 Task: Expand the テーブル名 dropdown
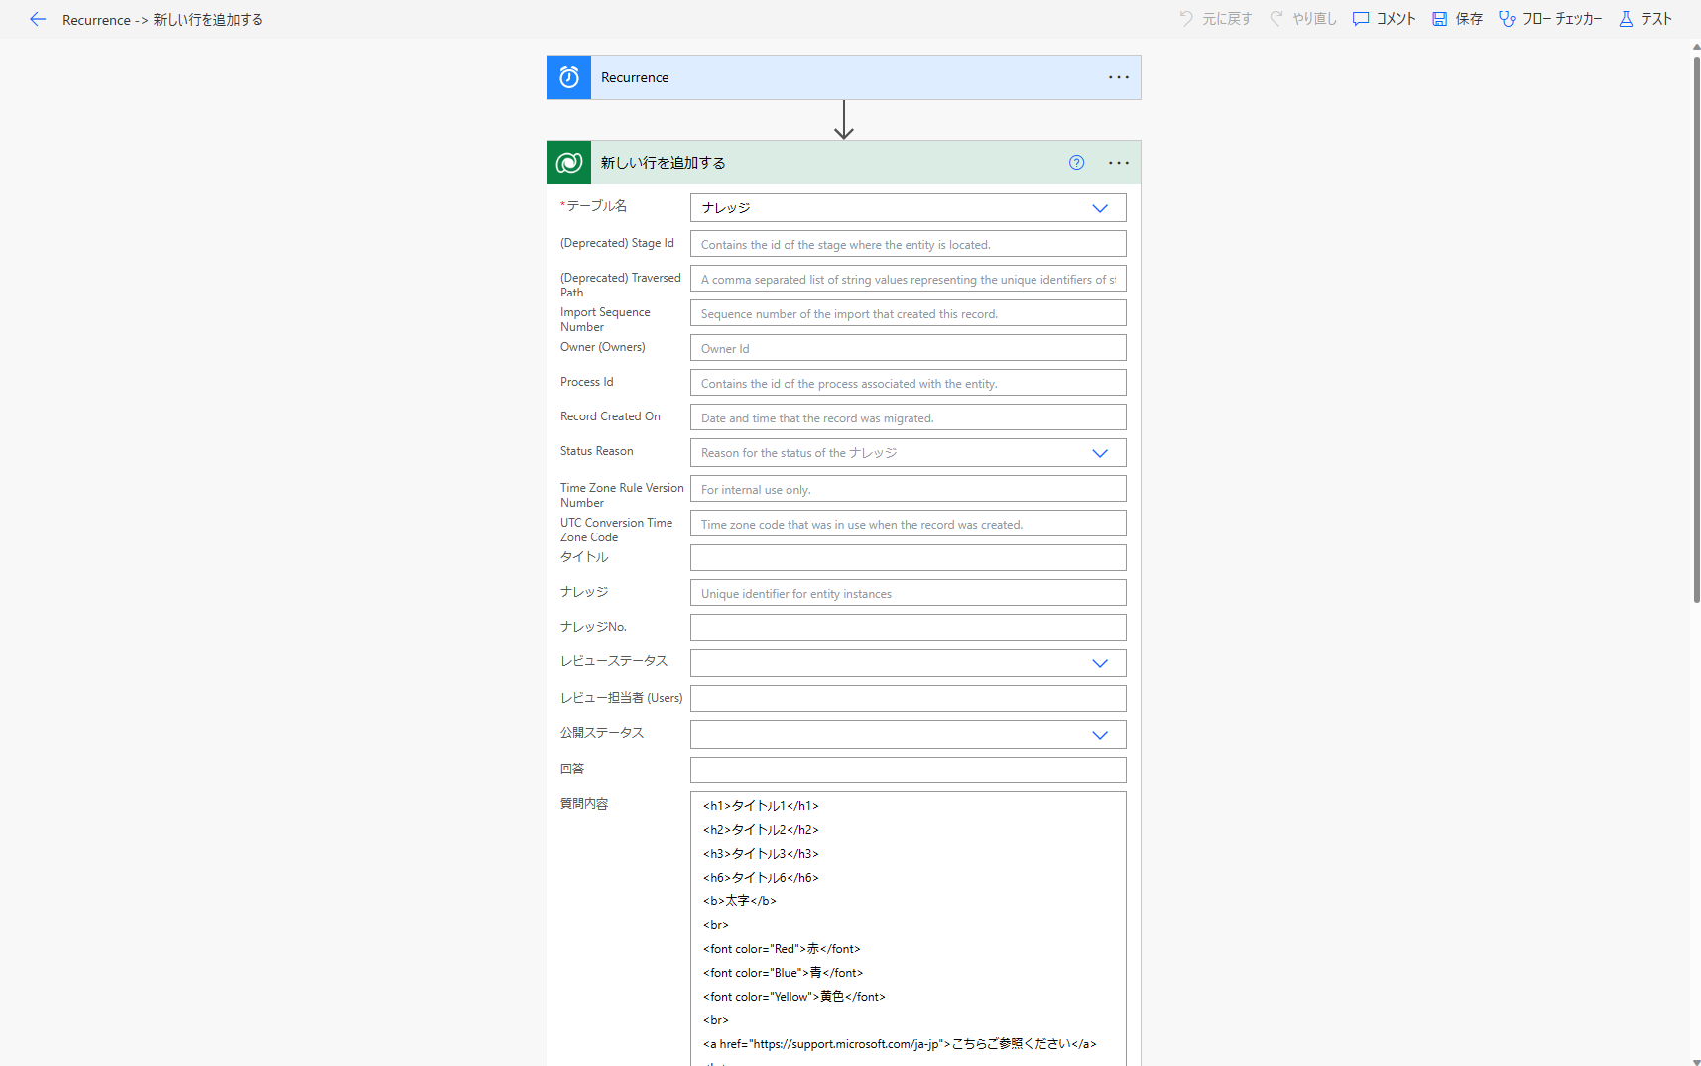click(x=1100, y=208)
